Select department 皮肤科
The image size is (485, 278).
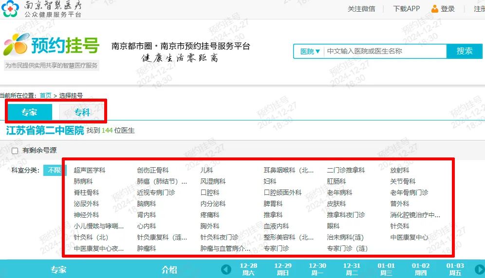336,204
